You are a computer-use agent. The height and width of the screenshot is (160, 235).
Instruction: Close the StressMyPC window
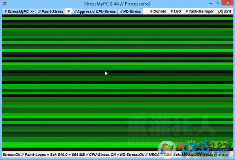click(228, 3)
